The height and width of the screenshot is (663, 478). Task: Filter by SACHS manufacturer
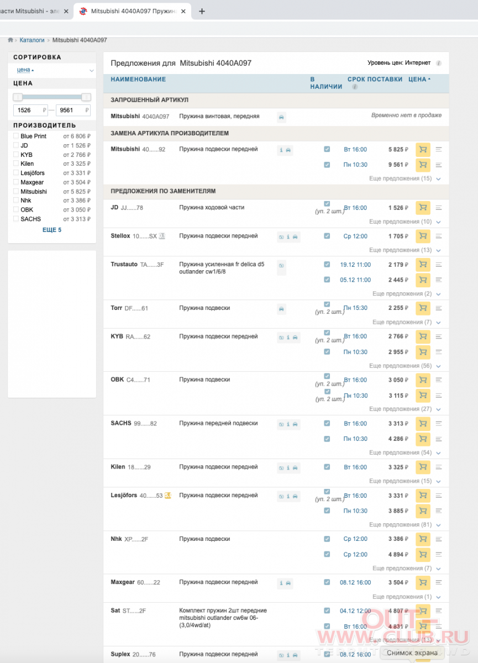[x=16, y=219]
